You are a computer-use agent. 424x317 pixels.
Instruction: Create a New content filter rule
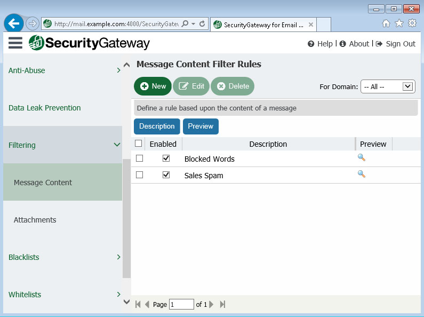(153, 86)
